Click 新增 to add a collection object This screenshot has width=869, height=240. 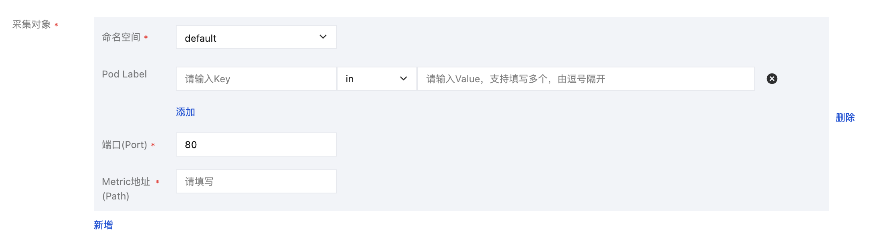pyautogui.click(x=103, y=225)
